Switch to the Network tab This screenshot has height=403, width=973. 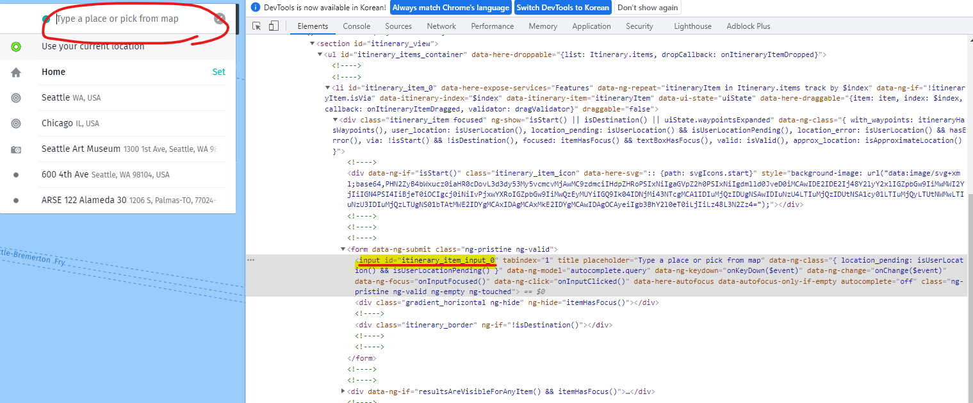(x=441, y=26)
